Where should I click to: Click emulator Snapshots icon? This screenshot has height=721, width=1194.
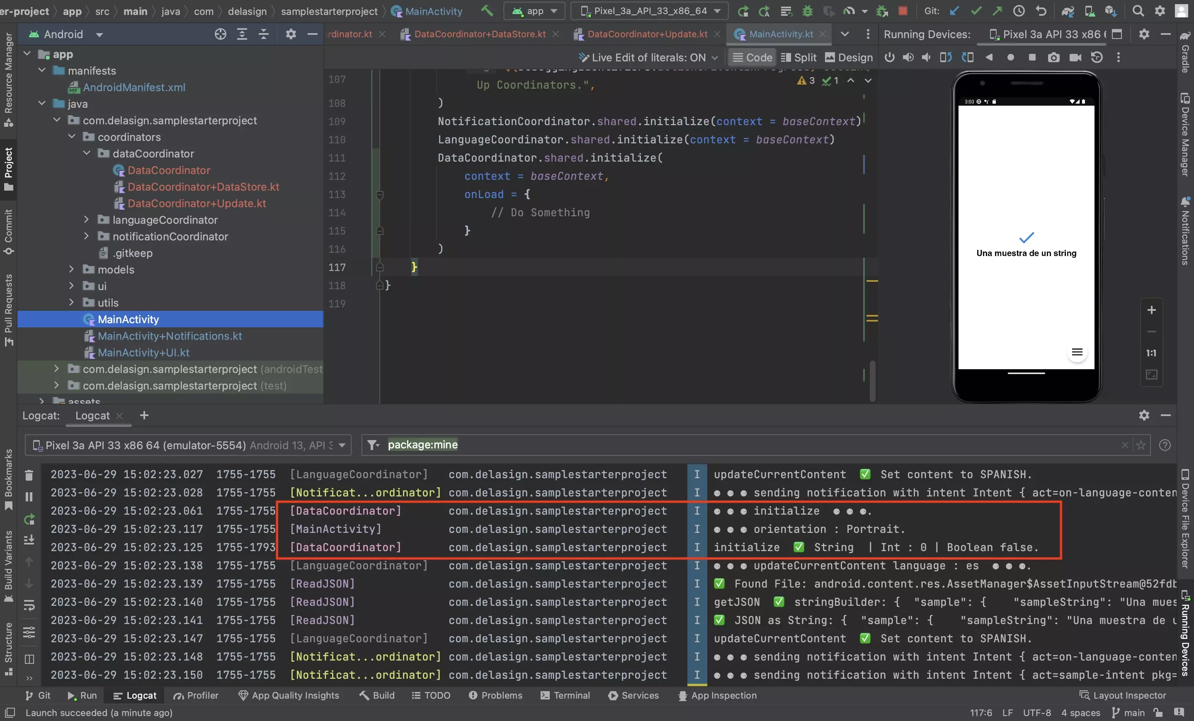[x=1097, y=58]
